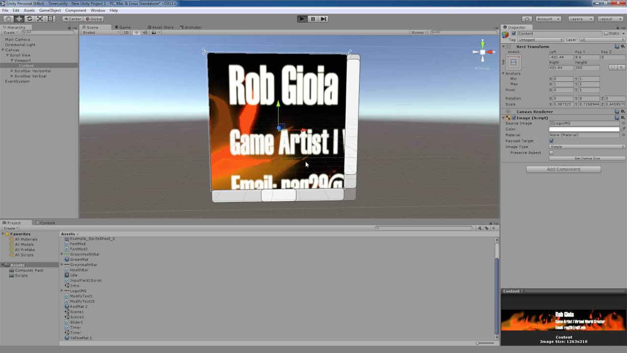This screenshot has width=627, height=353.
Task: Expand the GreenHealthBar asset
Action: click(62, 254)
